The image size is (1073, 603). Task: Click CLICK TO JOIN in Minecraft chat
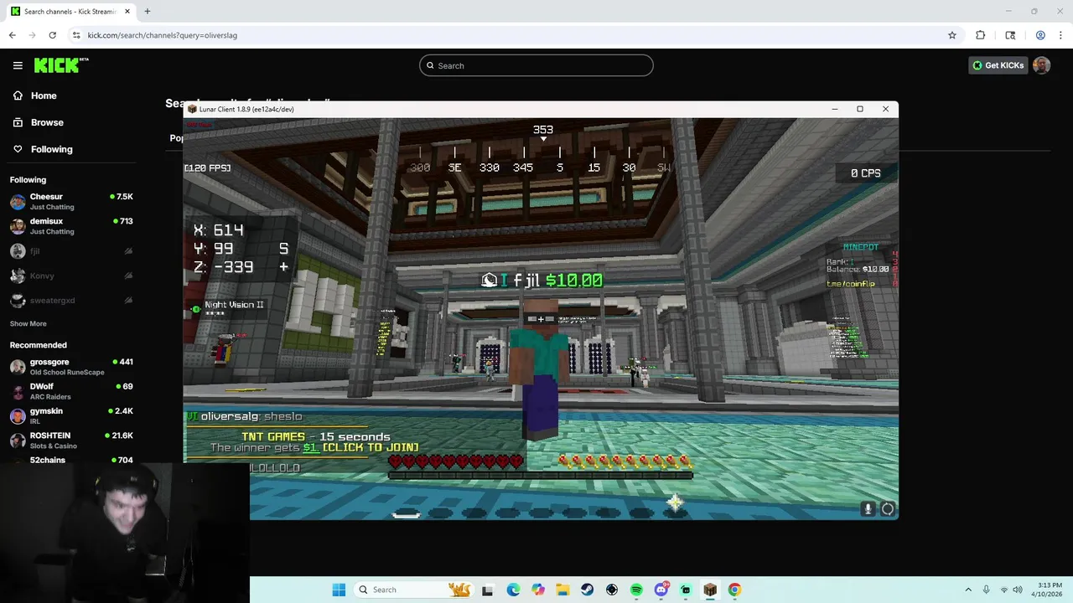coord(371,447)
